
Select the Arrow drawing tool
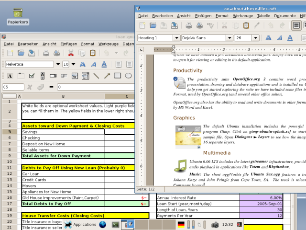point(107,76)
